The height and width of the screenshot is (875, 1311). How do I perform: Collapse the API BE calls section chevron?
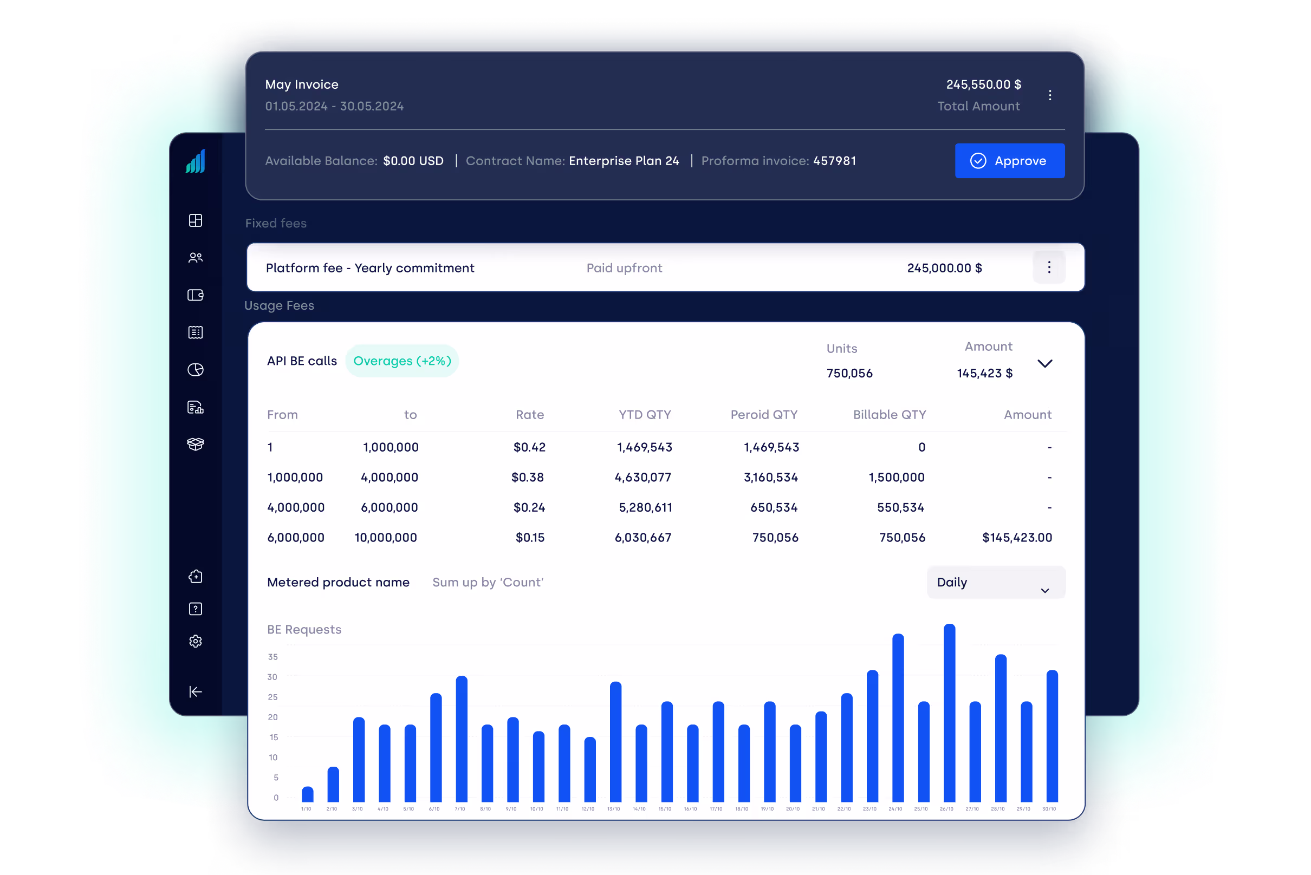pos(1044,364)
